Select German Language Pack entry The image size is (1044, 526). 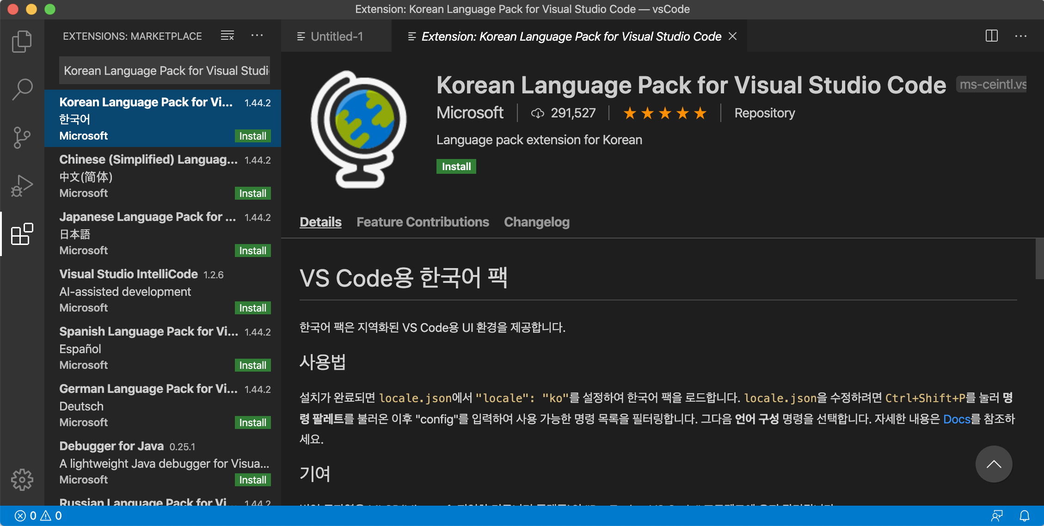coord(163,405)
